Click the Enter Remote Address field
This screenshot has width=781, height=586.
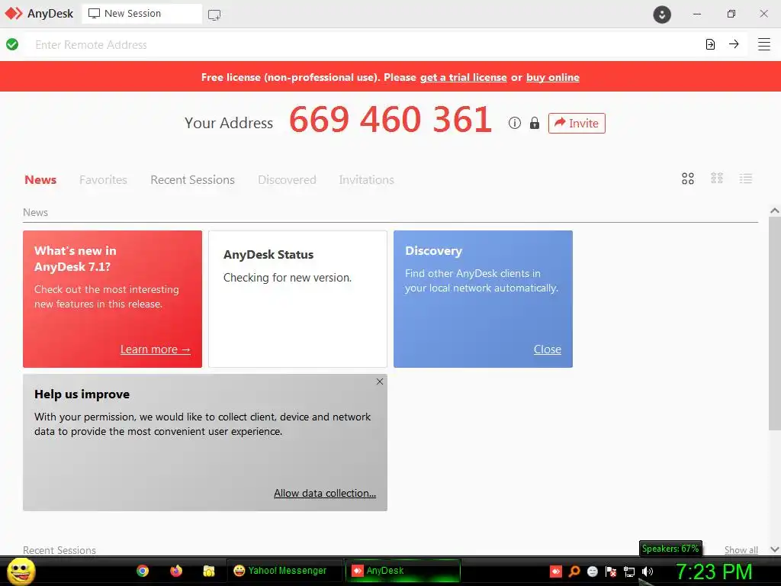point(364,45)
